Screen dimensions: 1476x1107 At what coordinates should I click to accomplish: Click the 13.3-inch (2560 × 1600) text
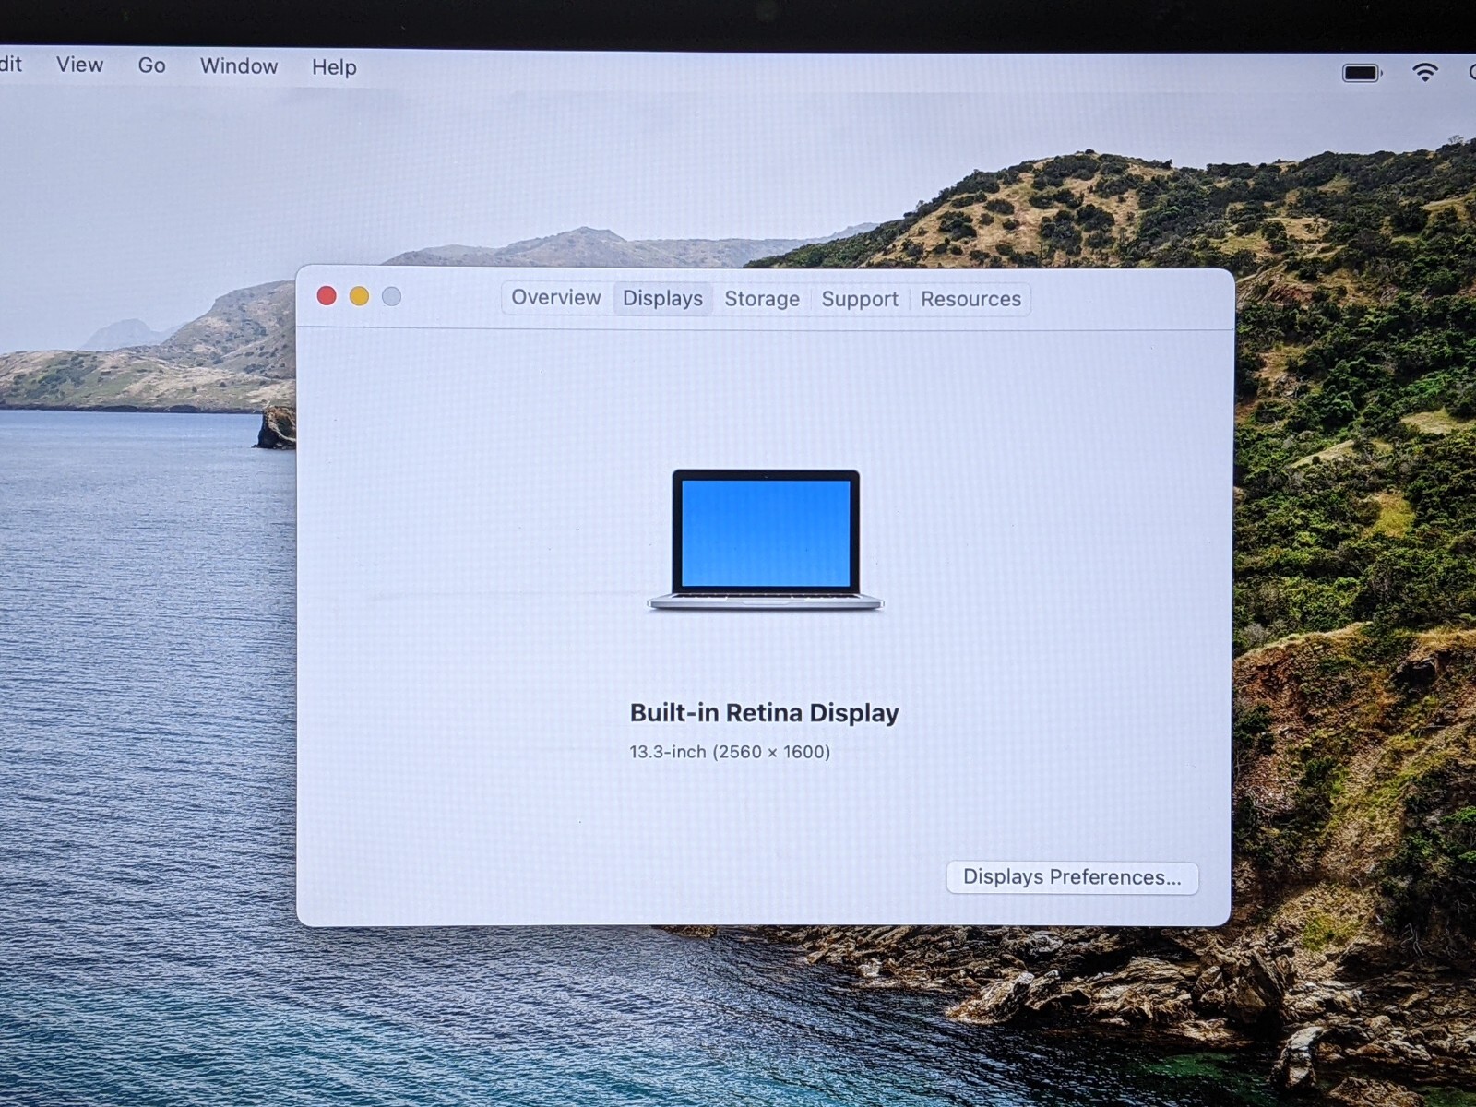[730, 752]
